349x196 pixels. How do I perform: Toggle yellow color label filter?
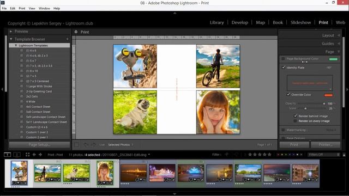pos(282,155)
